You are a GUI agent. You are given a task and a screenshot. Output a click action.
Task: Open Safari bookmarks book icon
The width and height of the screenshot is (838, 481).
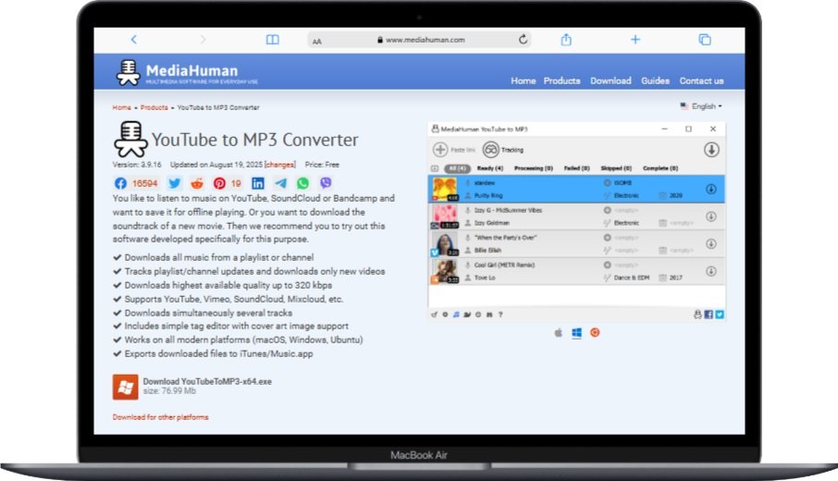[273, 40]
